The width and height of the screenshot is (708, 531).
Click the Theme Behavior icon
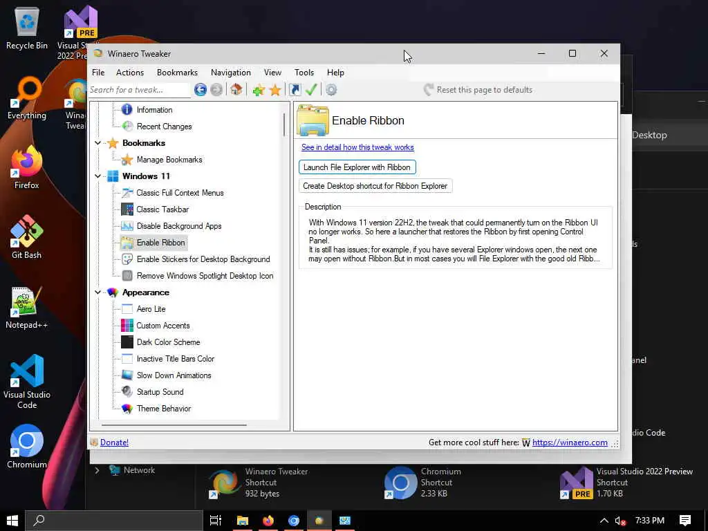[127, 409]
